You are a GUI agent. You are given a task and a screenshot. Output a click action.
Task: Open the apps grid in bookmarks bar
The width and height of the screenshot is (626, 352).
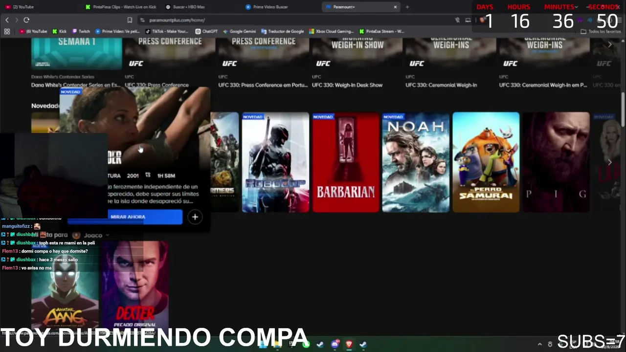click(x=7, y=31)
